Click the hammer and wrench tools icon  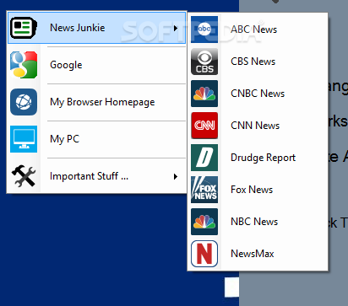pos(24,176)
